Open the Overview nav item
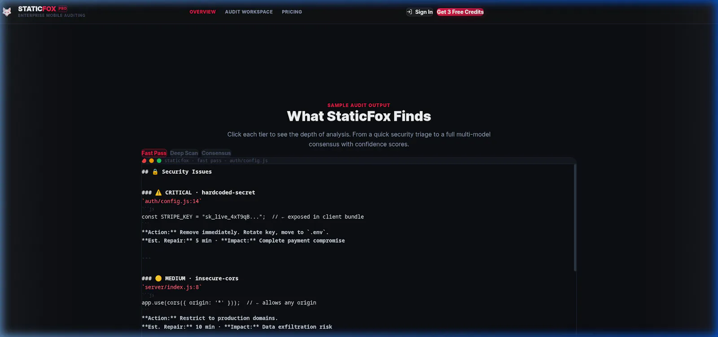 coord(202,12)
